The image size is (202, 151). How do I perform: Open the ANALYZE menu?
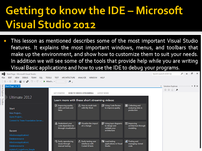[x=82, y=78]
